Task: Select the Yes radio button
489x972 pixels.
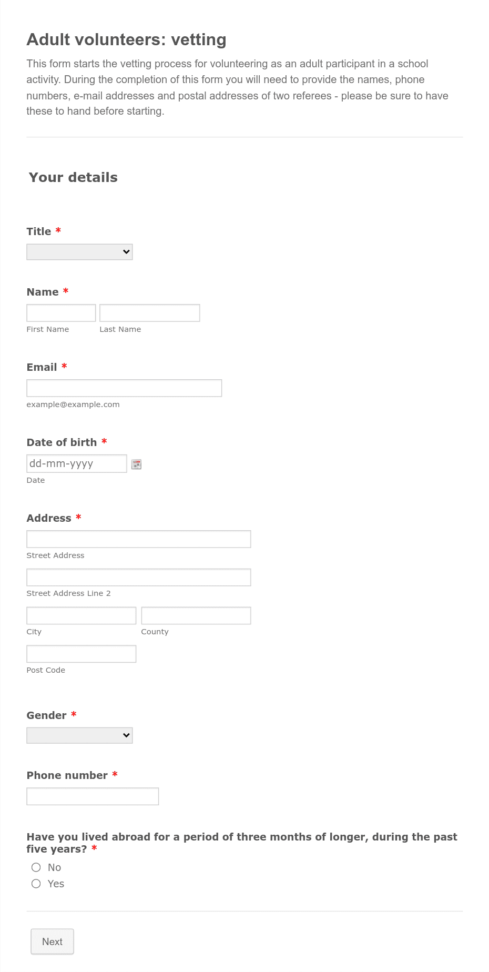Action: [x=36, y=884]
